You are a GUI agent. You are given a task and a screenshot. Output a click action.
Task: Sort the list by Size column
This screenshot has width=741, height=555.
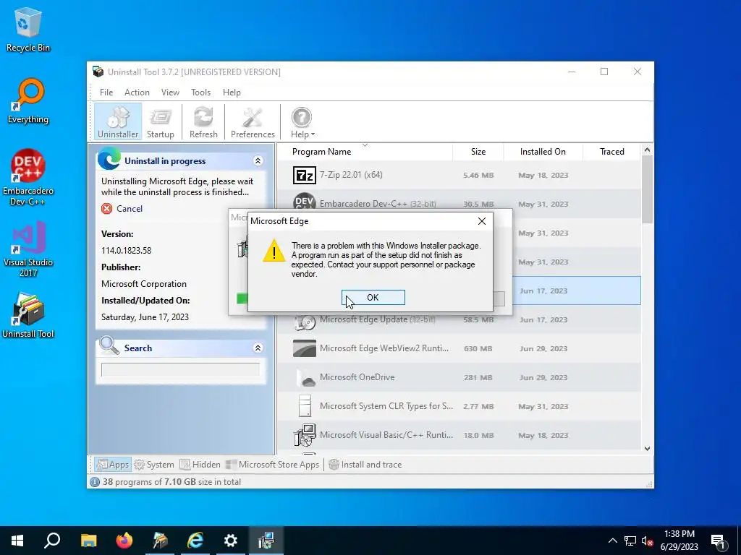pyautogui.click(x=478, y=152)
